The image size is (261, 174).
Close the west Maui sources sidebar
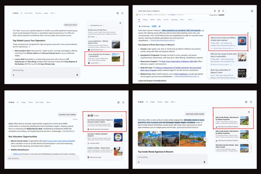(249, 112)
